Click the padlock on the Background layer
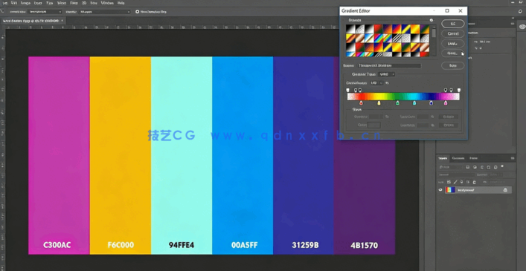 tap(505, 190)
